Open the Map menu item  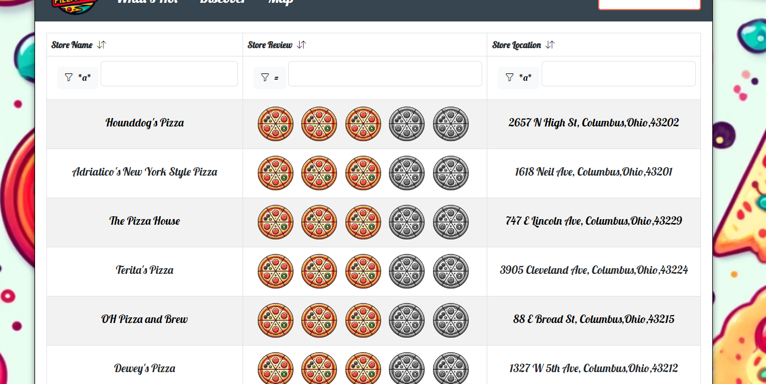coord(280,2)
